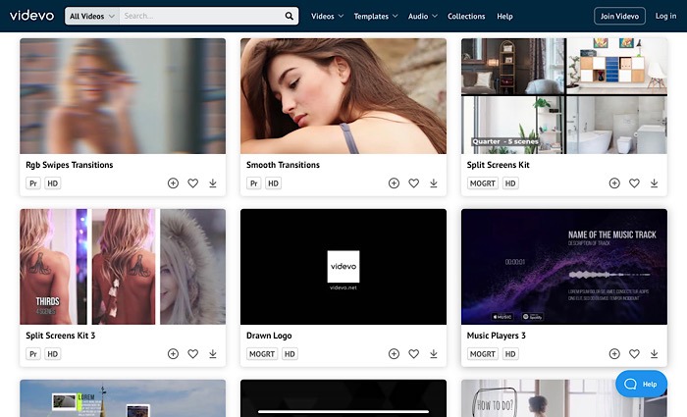Viewport: 687px width, 417px height.
Task: Open the Smooth Transitions thumbnail
Action: point(343,96)
